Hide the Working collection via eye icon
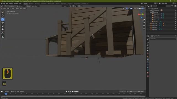This screenshot has width=177, height=99. click(x=175, y=12)
